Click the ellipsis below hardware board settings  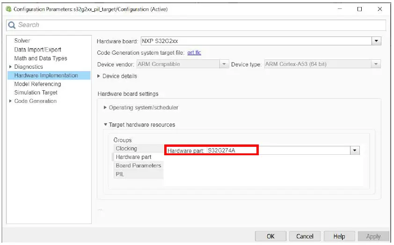[100, 209]
